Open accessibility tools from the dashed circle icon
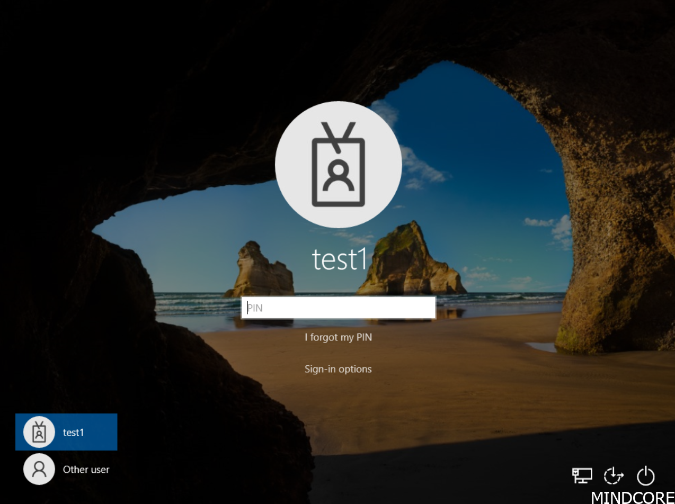 click(x=614, y=476)
